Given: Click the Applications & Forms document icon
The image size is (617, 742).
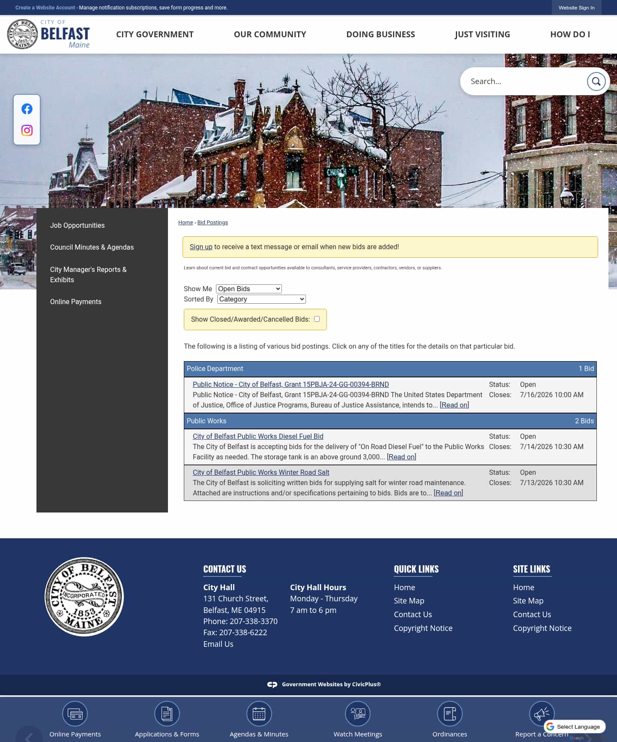Looking at the screenshot, I should pyautogui.click(x=167, y=714).
